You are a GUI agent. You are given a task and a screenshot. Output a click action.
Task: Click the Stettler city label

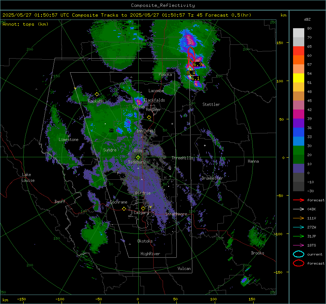click(211, 104)
